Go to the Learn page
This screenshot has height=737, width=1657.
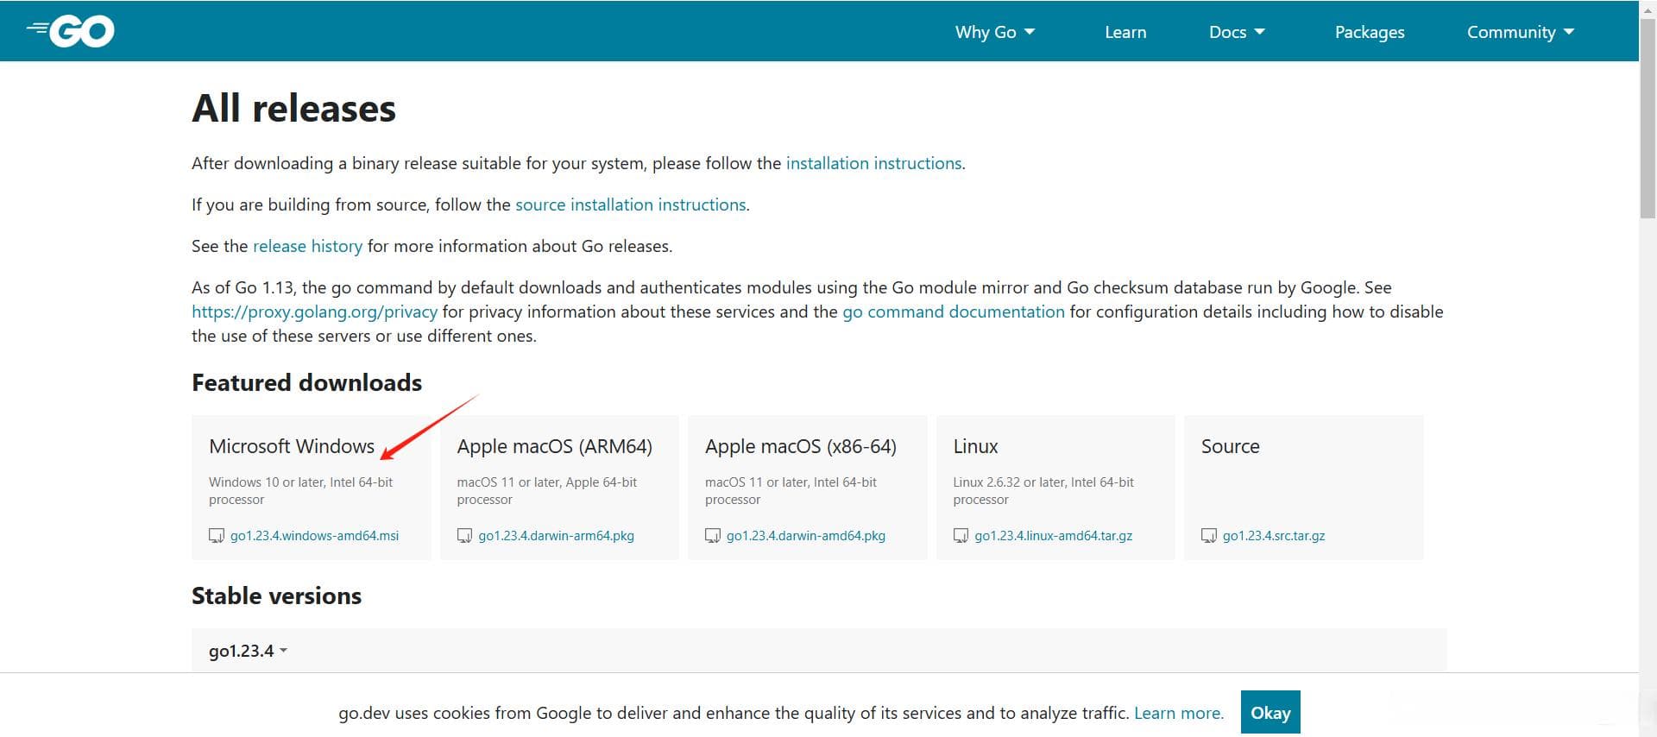(x=1125, y=32)
